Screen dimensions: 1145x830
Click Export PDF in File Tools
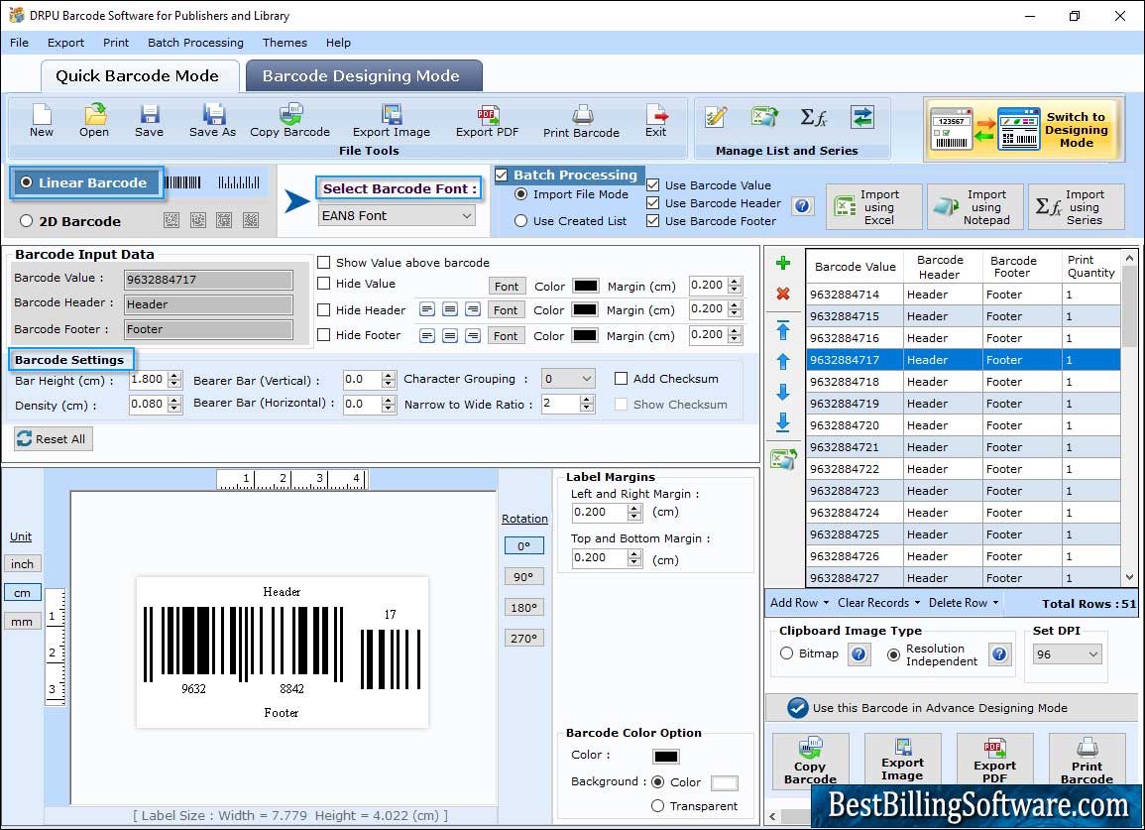pyautogui.click(x=487, y=121)
